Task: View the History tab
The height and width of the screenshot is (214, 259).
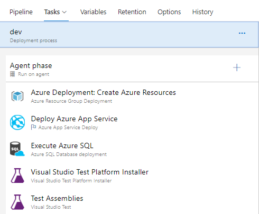Action: coord(202,12)
